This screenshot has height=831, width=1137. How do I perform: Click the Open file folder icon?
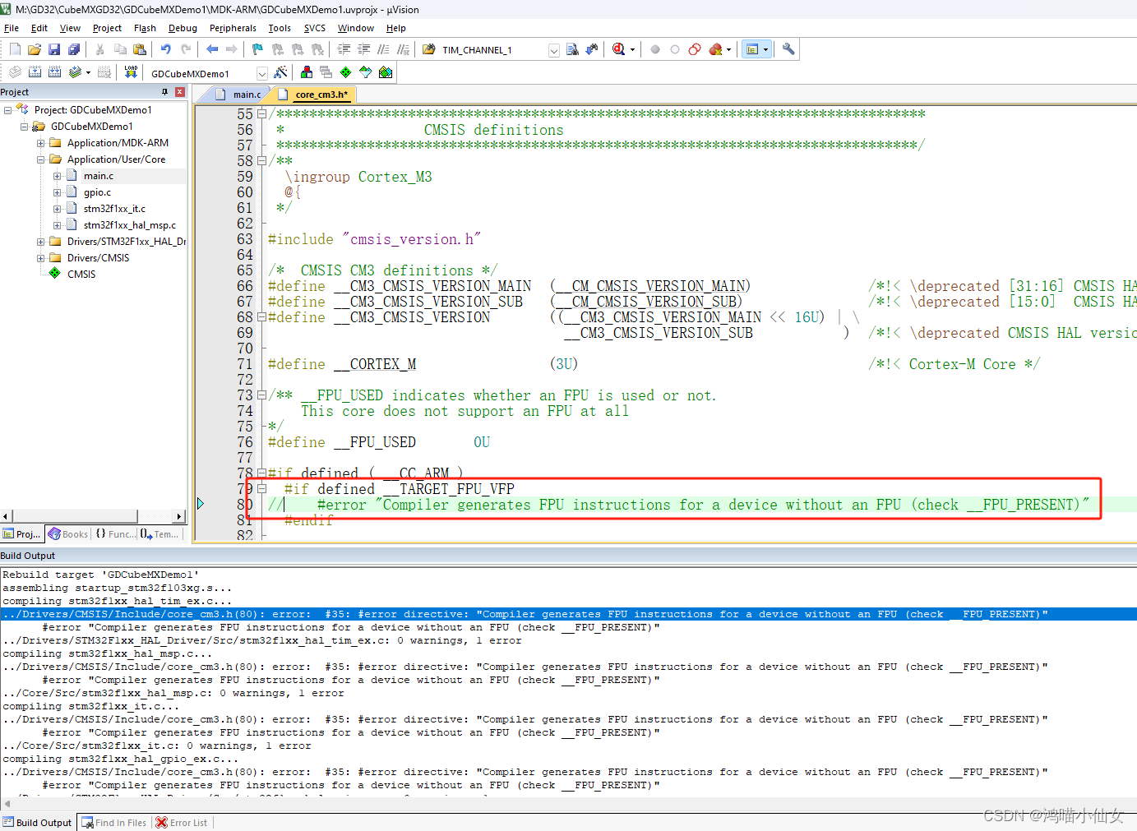pos(35,49)
